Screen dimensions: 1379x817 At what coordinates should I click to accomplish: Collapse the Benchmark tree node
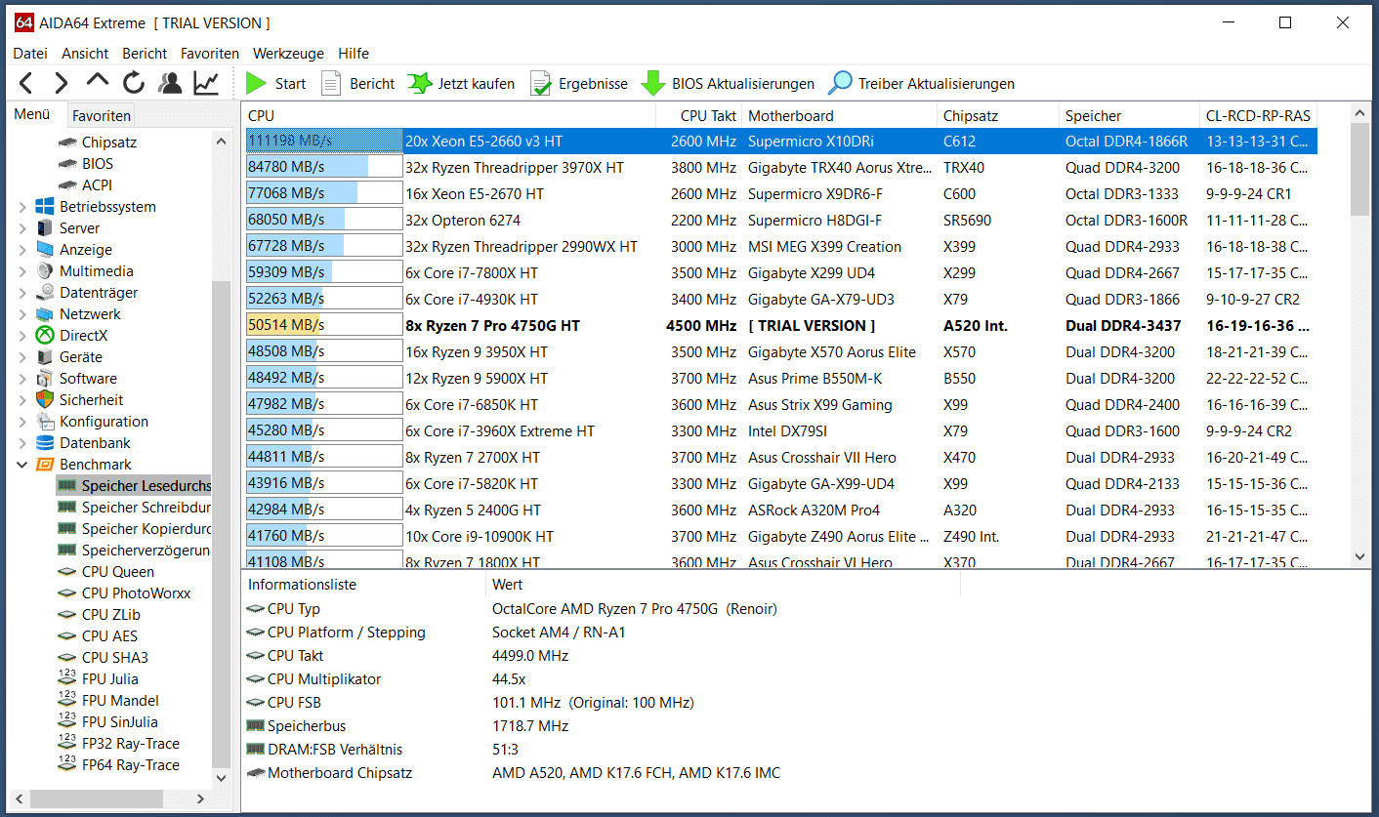(23, 465)
